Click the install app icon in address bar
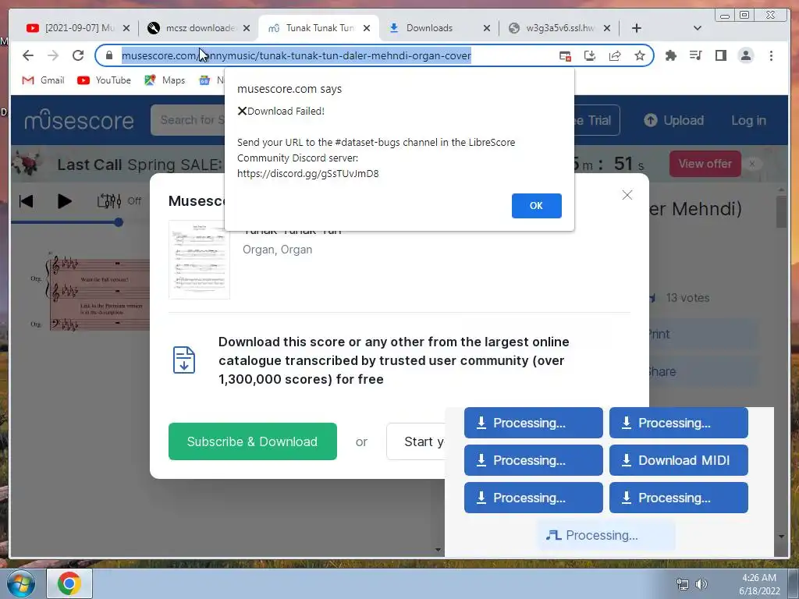Screen dimensions: 799x599 click(x=590, y=56)
